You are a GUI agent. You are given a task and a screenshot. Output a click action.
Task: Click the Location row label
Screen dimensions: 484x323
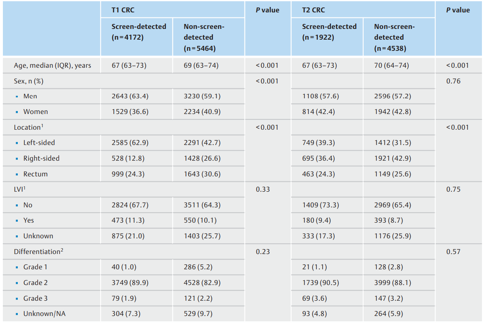(29, 127)
